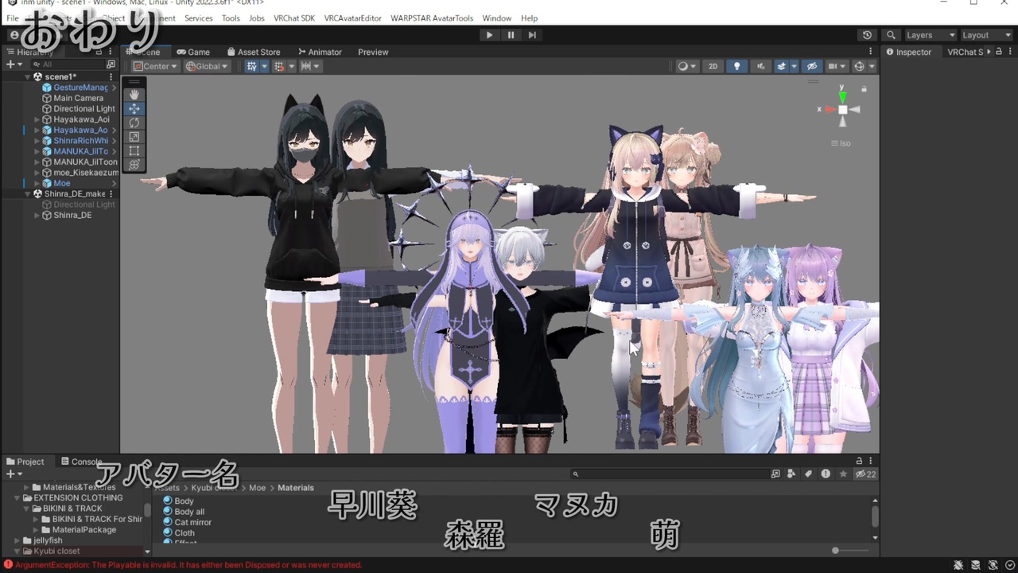The width and height of the screenshot is (1018, 573).
Task: Open Hierarchy search-by-type picker icon
Action: [x=111, y=64]
